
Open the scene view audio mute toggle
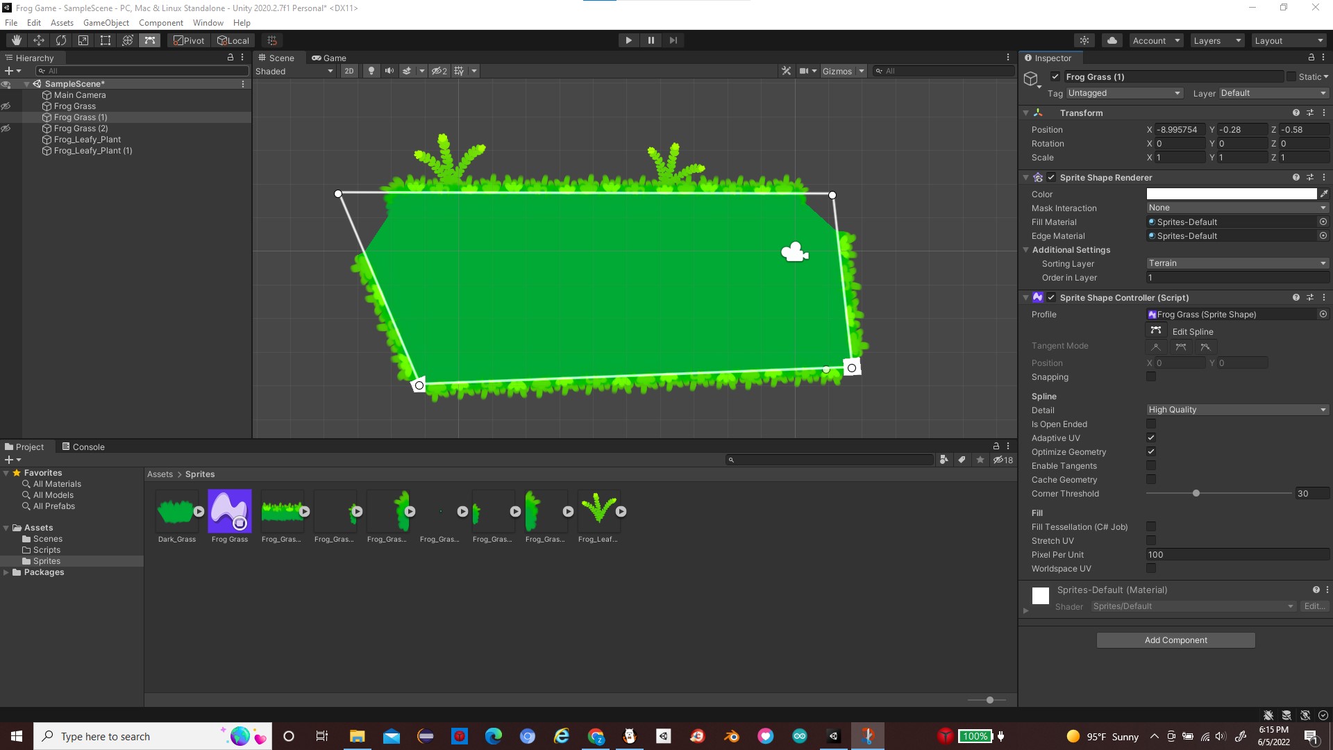389,70
